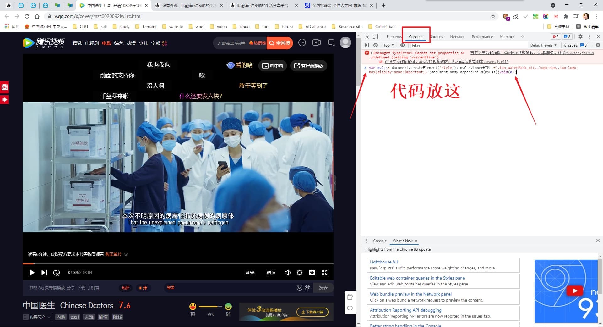The width and height of the screenshot is (603, 327).
Task: Open the 倍速 playback speed menu
Action: click(x=271, y=273)
